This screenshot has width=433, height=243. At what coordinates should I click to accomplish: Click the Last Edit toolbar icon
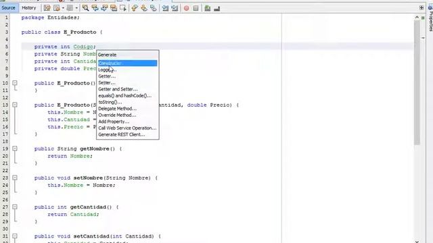(47, 8)
